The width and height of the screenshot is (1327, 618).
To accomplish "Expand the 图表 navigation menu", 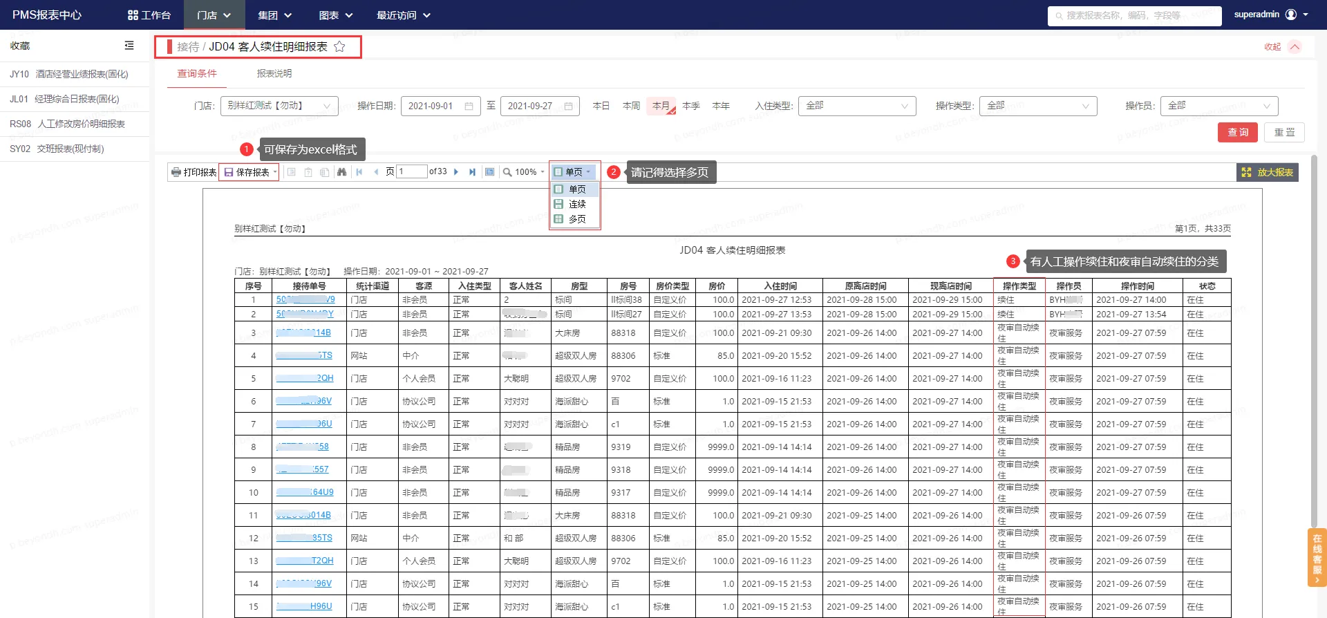I will tap(336, 15).
